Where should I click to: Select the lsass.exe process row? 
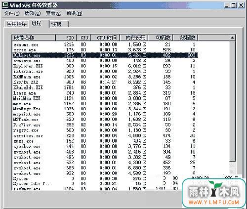click(105, 93)
